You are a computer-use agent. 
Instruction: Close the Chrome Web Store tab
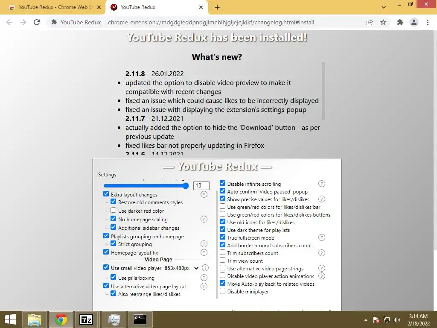99,7
